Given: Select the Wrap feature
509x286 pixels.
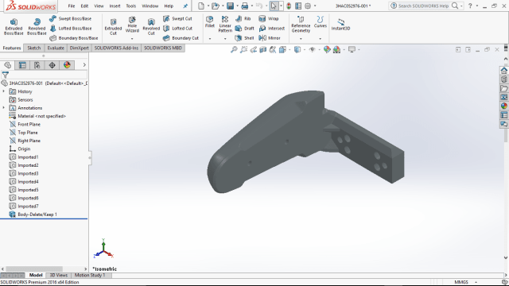Looking at the screenshot, I should coord(269,19).
